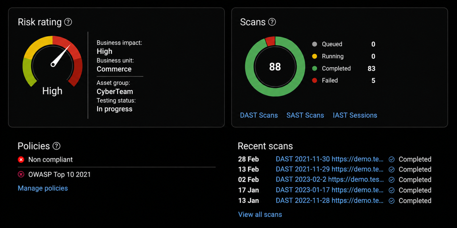Select the red Failed legend dot

(314, 80)
